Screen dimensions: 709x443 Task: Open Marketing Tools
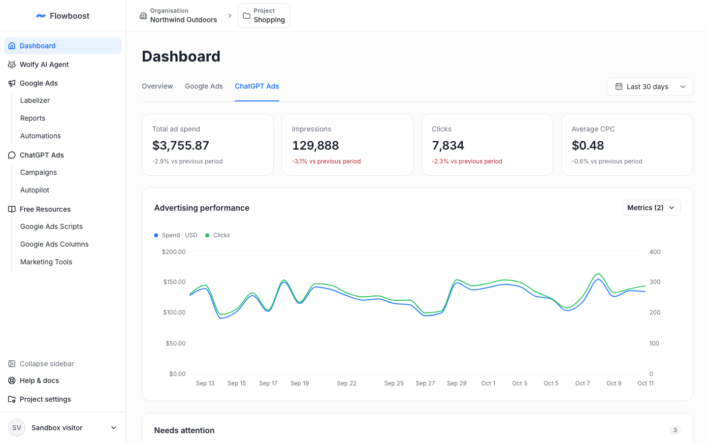tap(46, 262)
